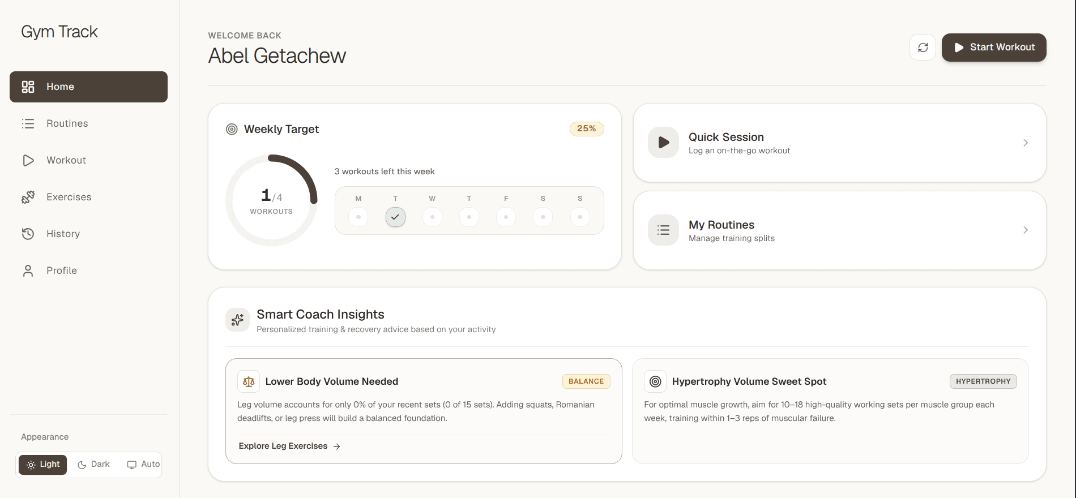Click the Quick Session play icon

tap(663, 143)
